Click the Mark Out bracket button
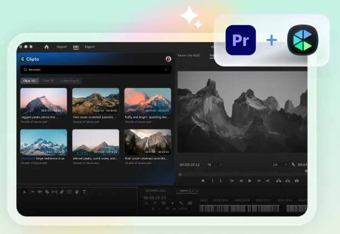The image size is (340, 234). click(220, 181)
